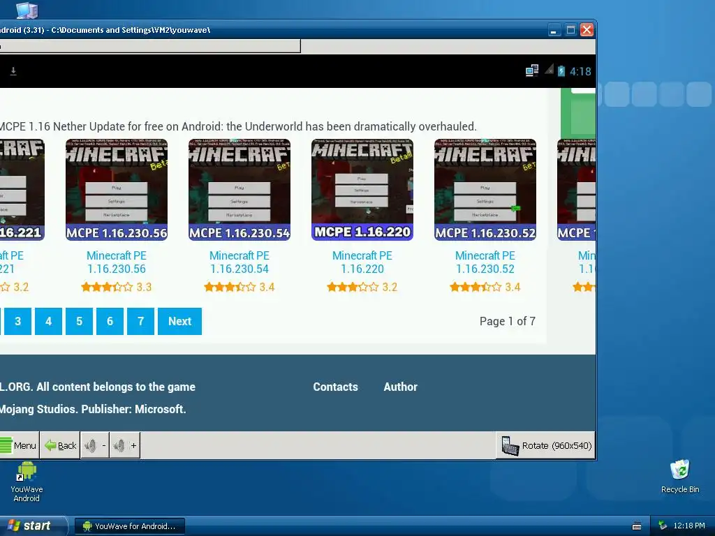Open the MCPE 1.16.230.52 thumbnail
715x536 pixels.
click(x=485, y=190)
